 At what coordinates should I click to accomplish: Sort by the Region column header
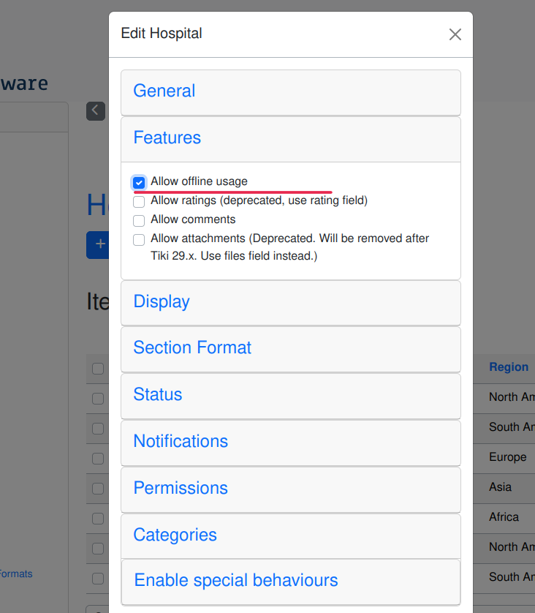click(509, 366)
